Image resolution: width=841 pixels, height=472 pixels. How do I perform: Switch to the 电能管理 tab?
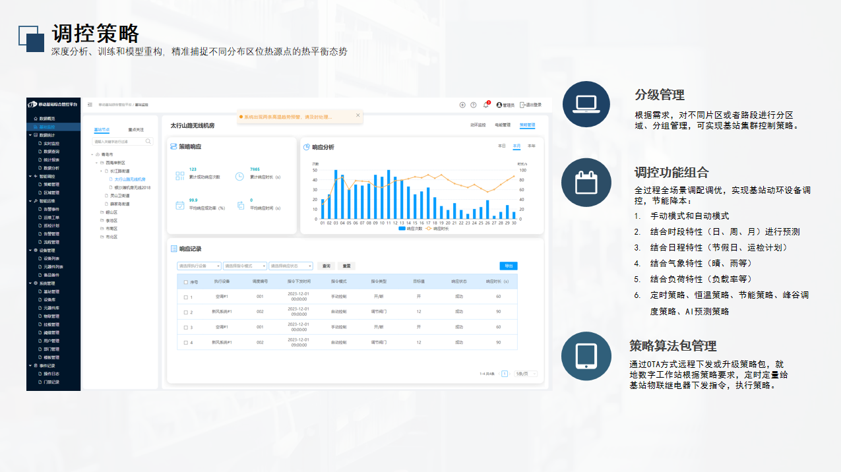pos(502,125)
